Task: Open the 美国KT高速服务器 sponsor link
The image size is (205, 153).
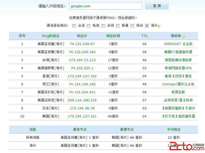Action: (178, 52)
